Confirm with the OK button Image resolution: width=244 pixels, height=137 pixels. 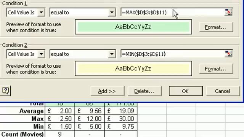(x=186, y=91)
